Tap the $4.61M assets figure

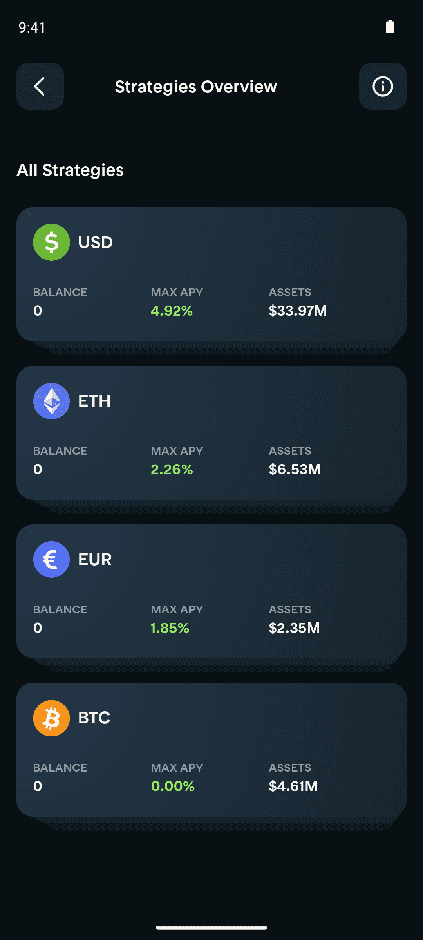(x=293, y=786)
